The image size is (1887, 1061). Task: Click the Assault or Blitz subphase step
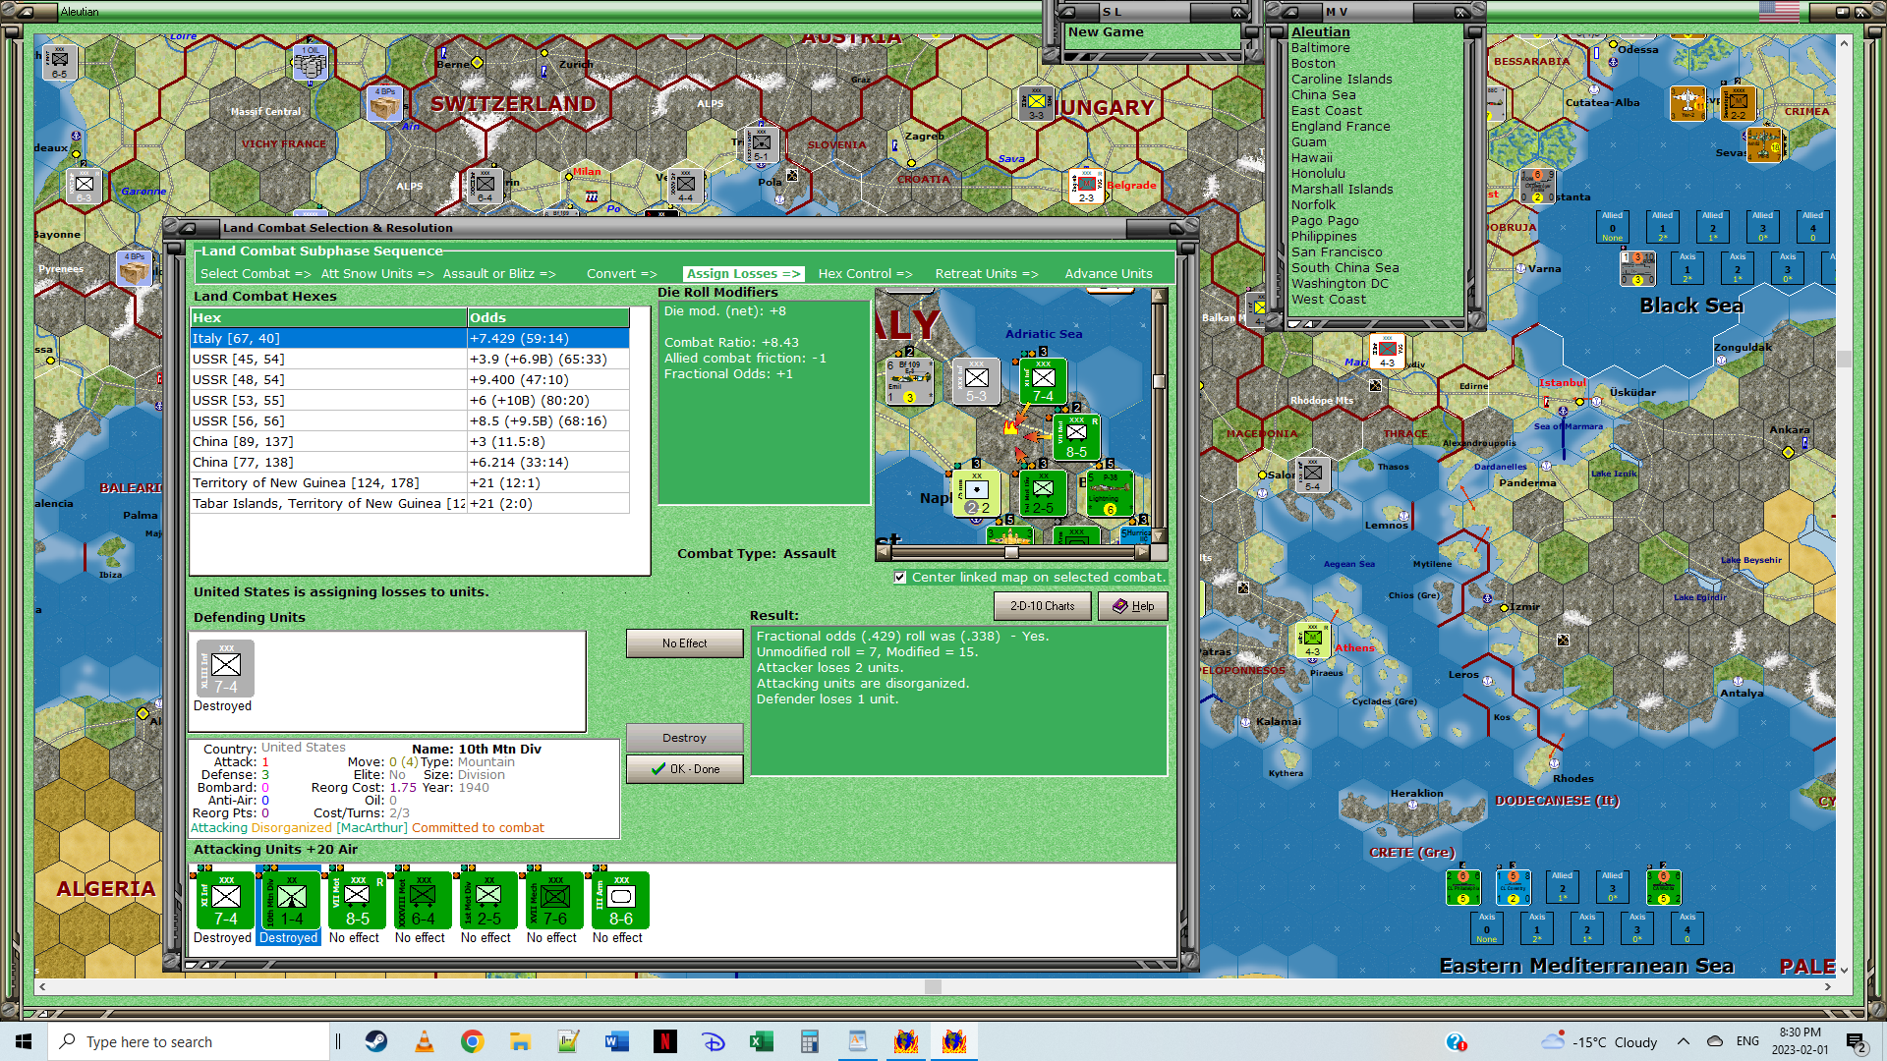click(x=499, y=274)
